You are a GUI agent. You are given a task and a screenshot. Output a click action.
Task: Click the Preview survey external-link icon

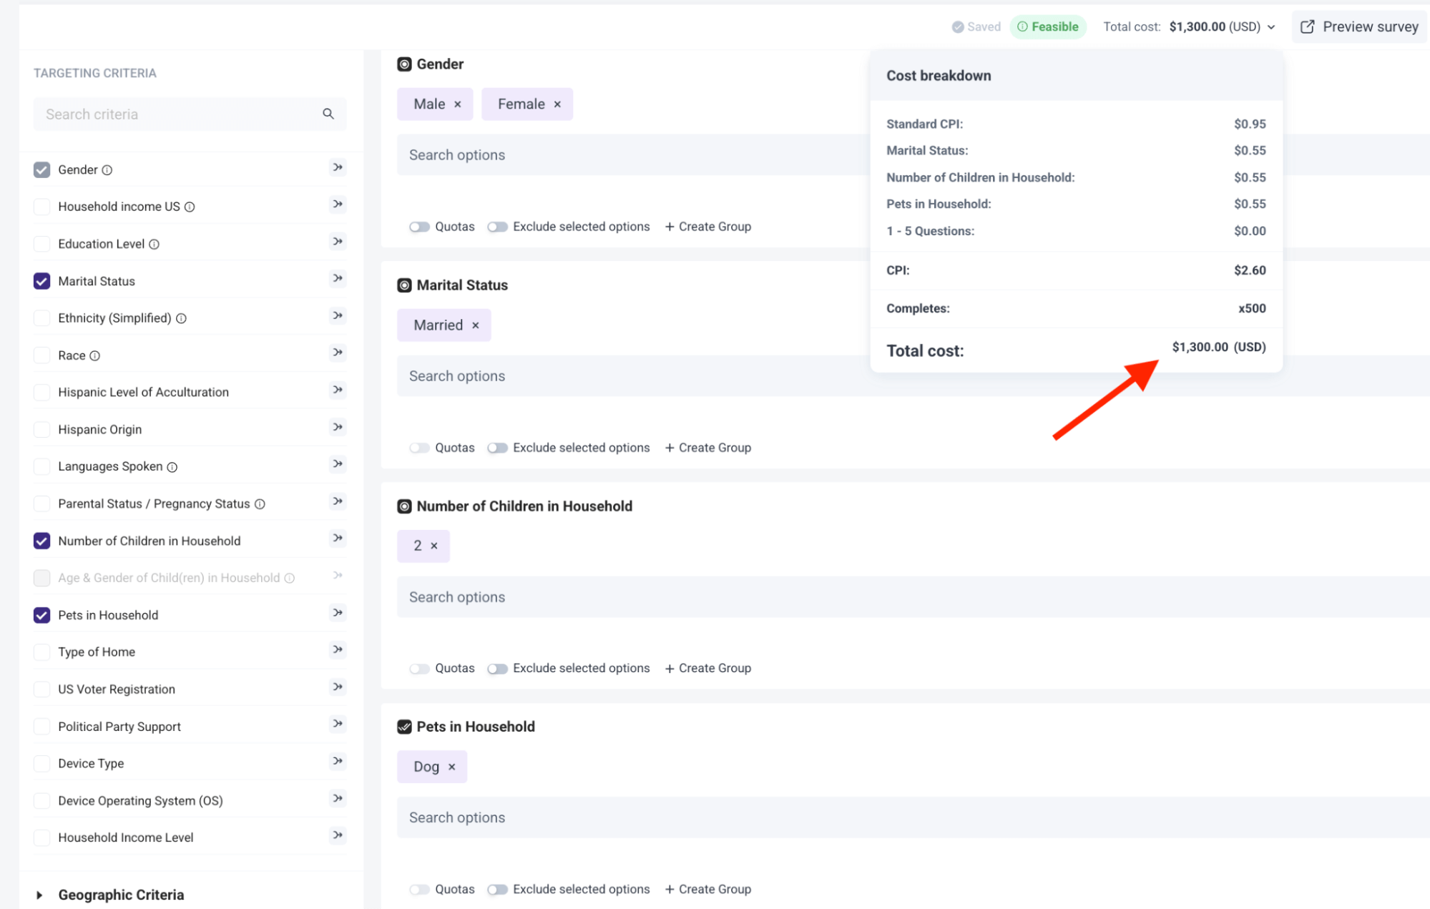pos(1307,26)
